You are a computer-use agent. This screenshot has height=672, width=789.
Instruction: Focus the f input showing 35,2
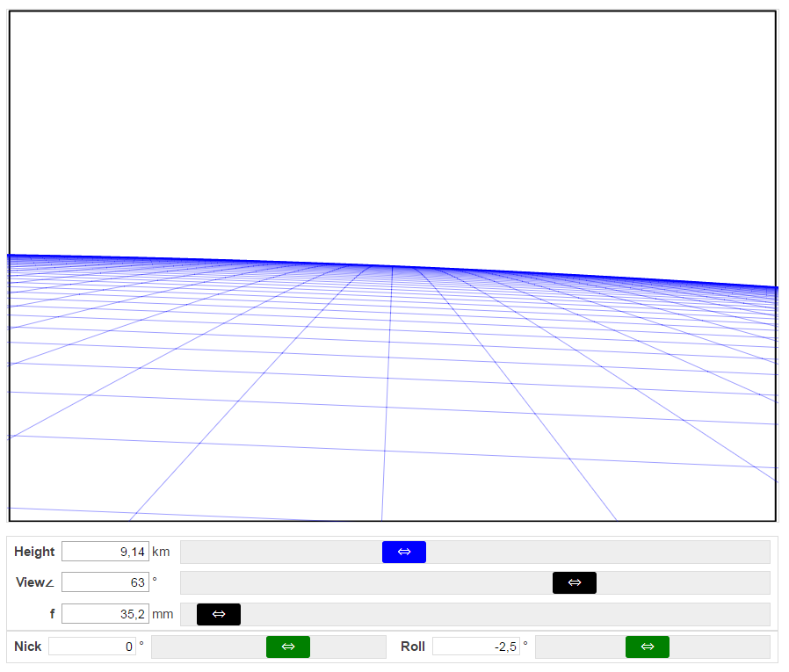(x=105, y=614)
